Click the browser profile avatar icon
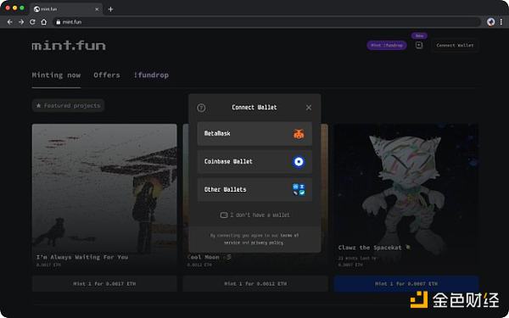This screenshot has height=318, width=509. point(491,22)
